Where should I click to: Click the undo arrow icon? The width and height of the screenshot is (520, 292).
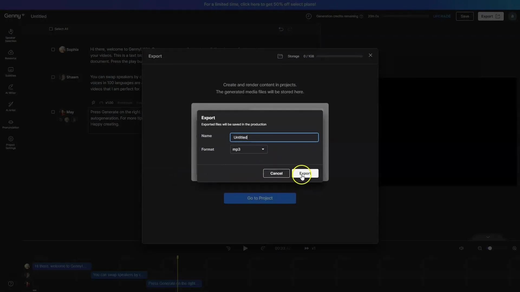[281, 29]
